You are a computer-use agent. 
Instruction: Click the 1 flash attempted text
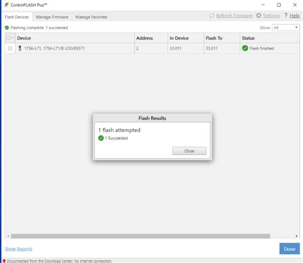click(120, 130)
